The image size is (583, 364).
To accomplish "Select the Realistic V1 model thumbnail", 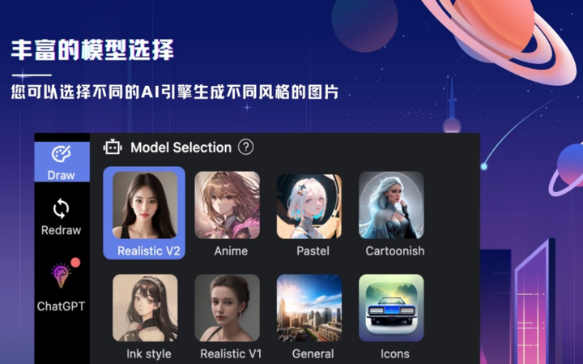I will coord(228,308).
